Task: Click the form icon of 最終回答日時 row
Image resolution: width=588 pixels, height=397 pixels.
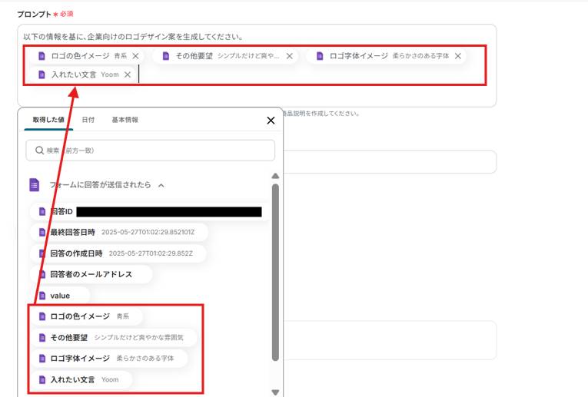Action: click(x=42, y=232)
